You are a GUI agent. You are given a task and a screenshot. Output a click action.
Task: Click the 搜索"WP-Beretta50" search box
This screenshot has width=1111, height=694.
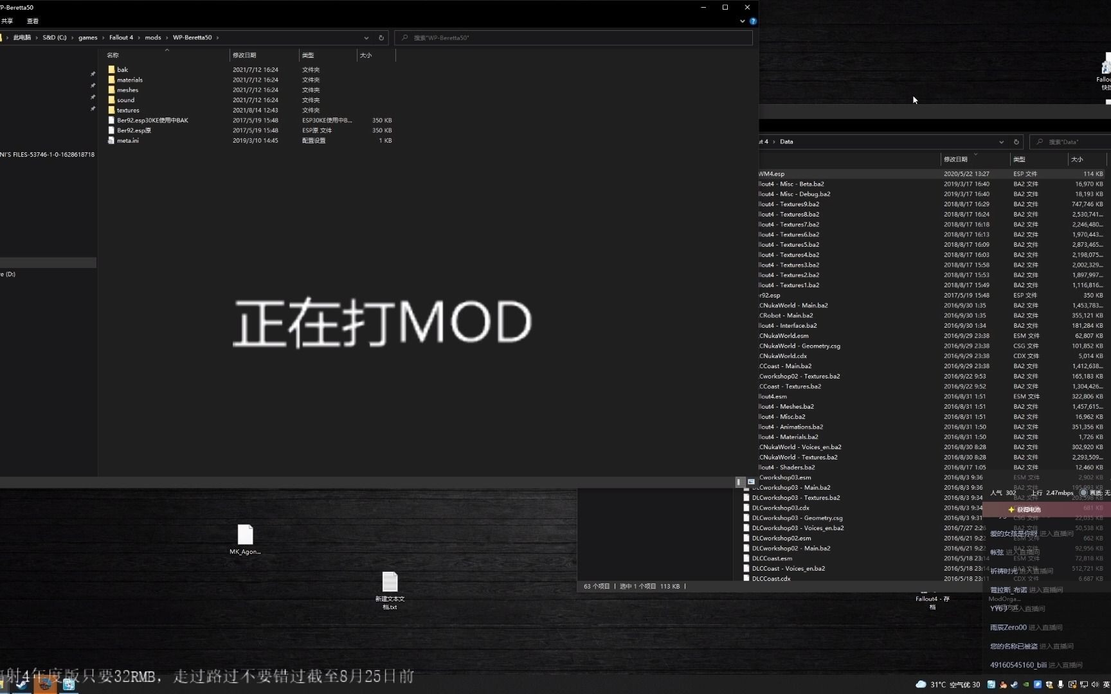pos(574,38)
